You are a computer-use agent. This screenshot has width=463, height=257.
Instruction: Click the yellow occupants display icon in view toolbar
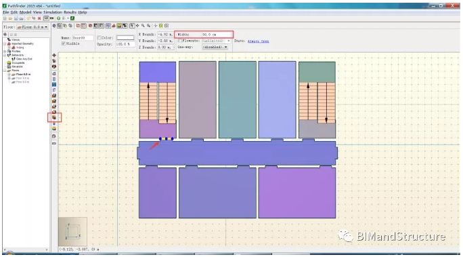(x=119, y=26)
